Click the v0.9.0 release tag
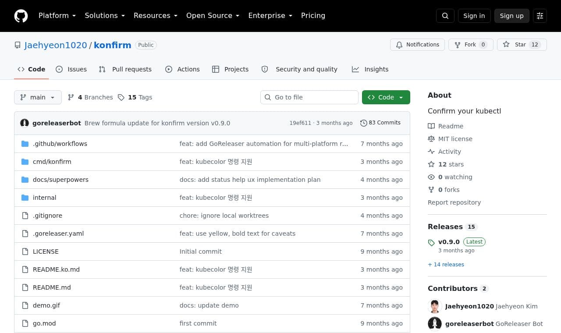The width and height of the screenshot is (561, 333). (x=449, y=242)
